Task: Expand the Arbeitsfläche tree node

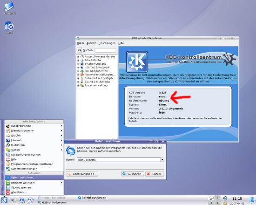Action: pyautogui.click(x=78, y=60)
